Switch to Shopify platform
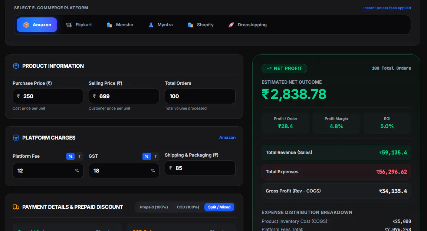 (x=200, y=25)
